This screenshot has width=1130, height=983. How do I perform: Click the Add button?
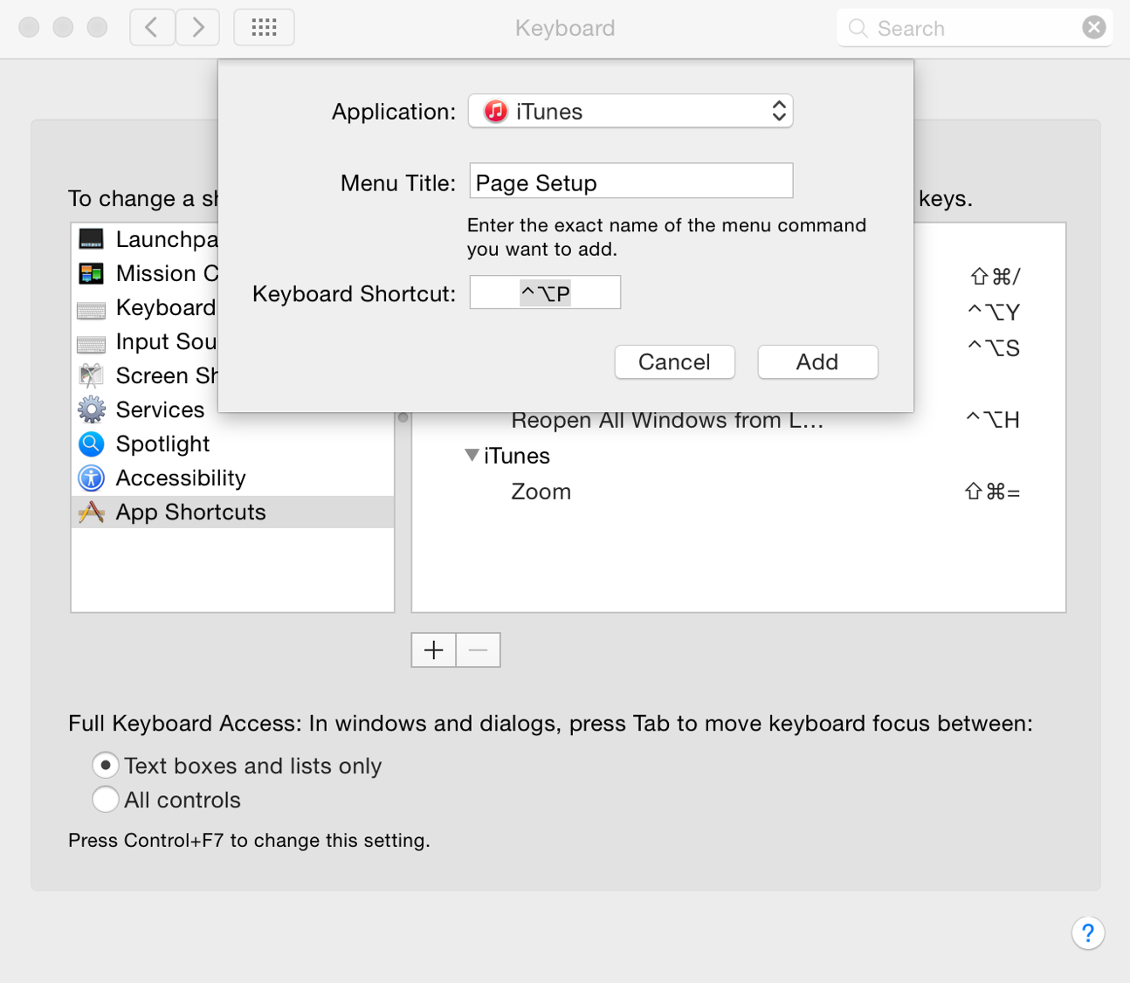(817, 361)
